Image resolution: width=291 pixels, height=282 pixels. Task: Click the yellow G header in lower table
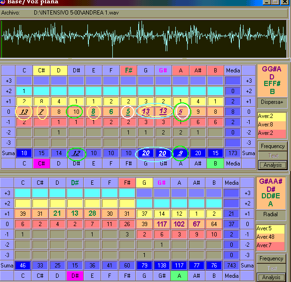click(145, 182)
